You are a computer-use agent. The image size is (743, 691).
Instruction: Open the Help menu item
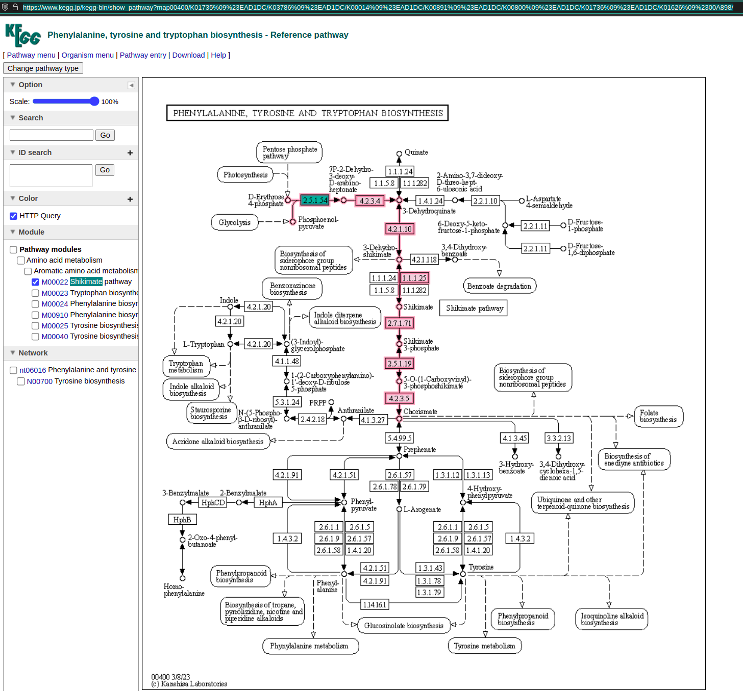click(x=218, y=55)
